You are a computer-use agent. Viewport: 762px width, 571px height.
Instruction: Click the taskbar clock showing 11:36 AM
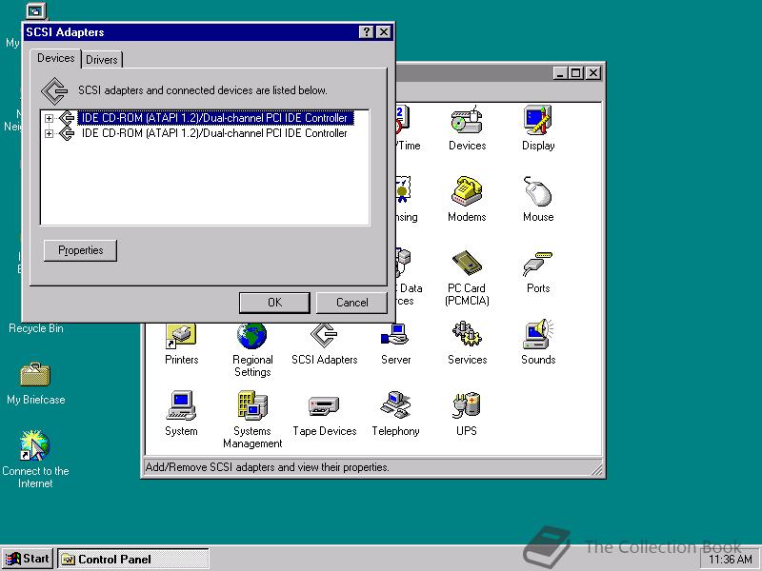(x=729, y=560)
